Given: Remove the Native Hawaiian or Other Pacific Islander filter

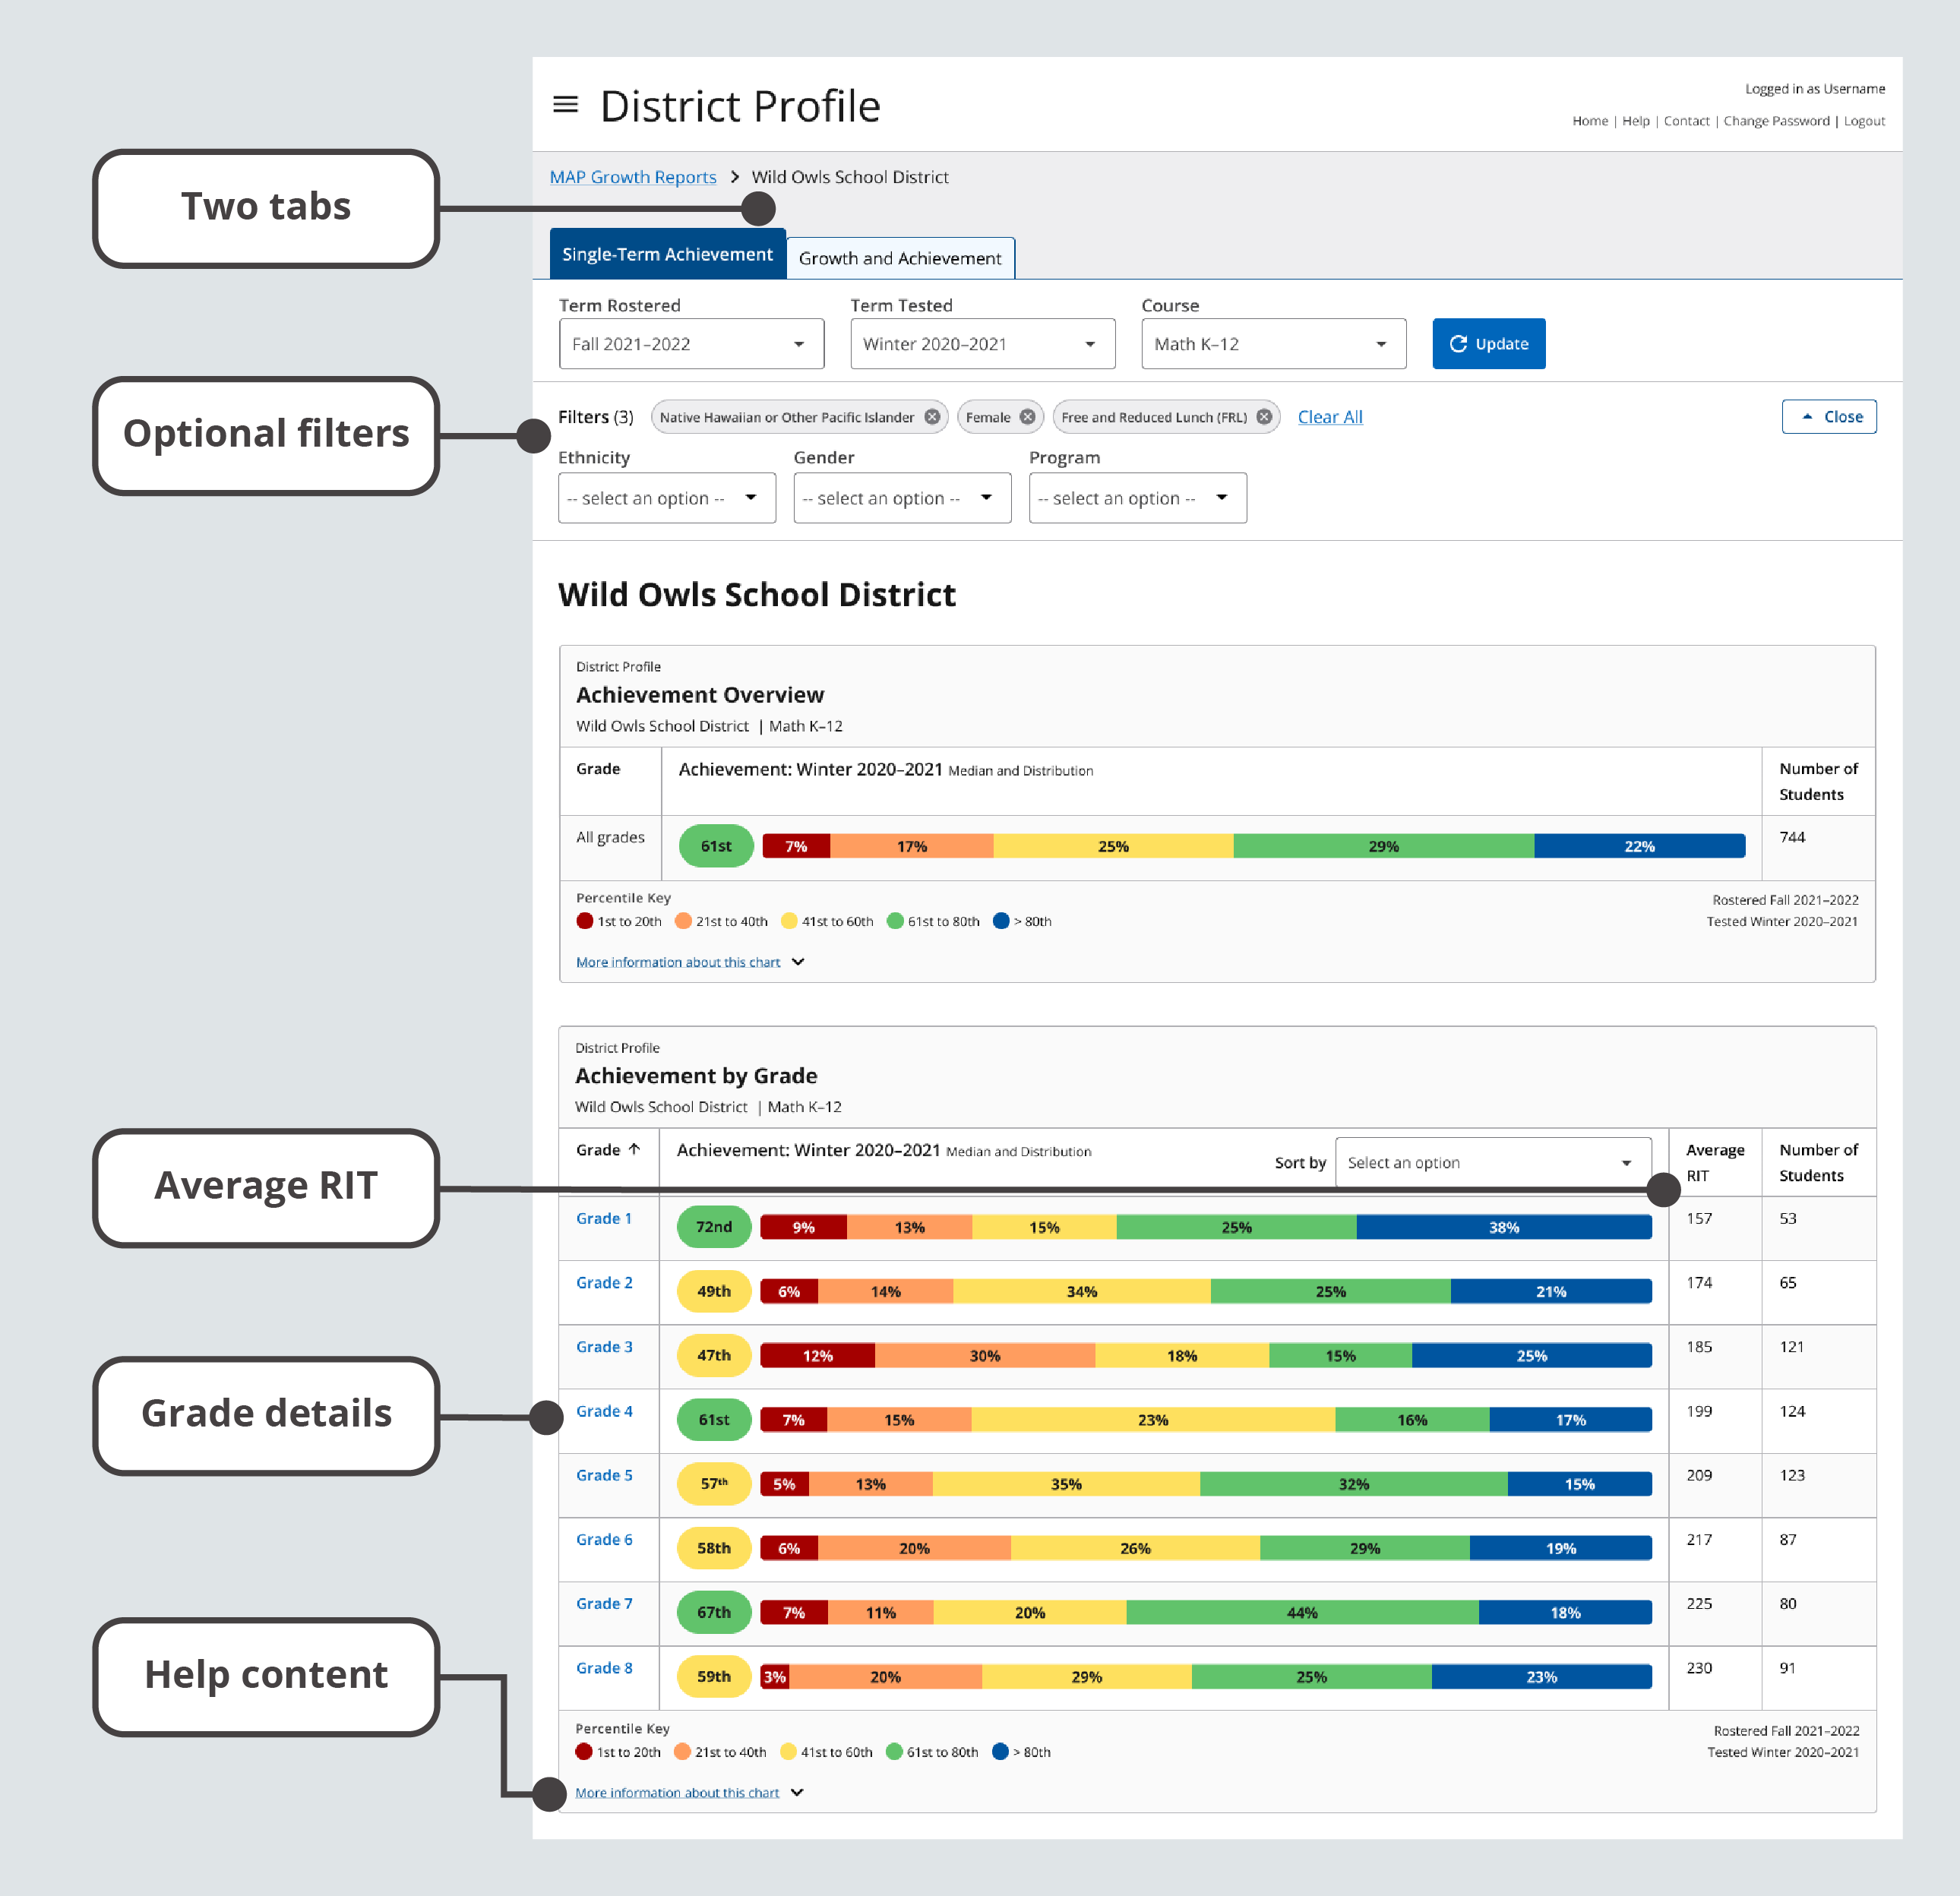Looking at the screenshot, I should pos(932,417).
